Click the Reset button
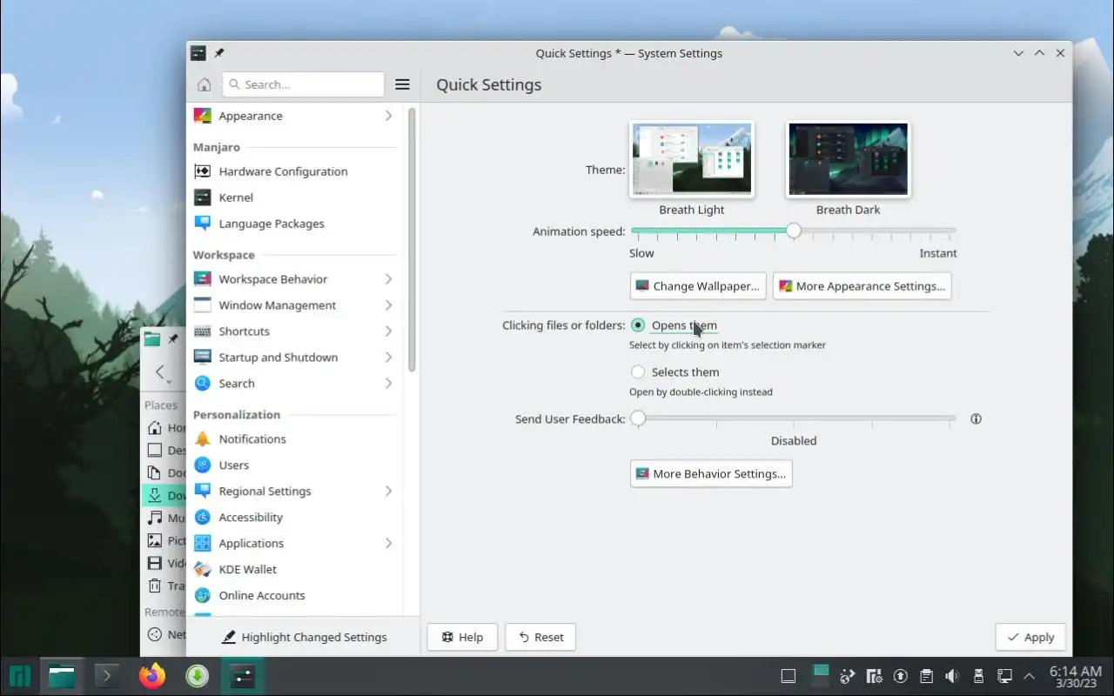 [540, 637]
